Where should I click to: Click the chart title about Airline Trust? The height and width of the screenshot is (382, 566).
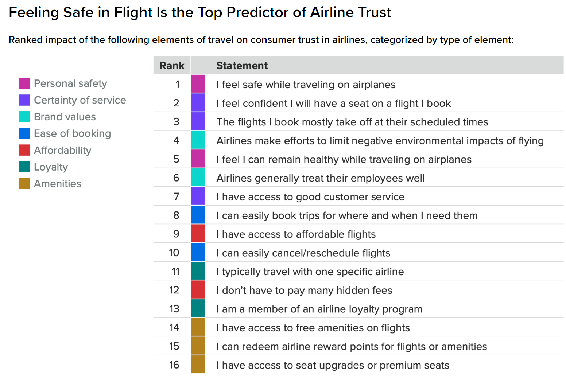(200, 12)
